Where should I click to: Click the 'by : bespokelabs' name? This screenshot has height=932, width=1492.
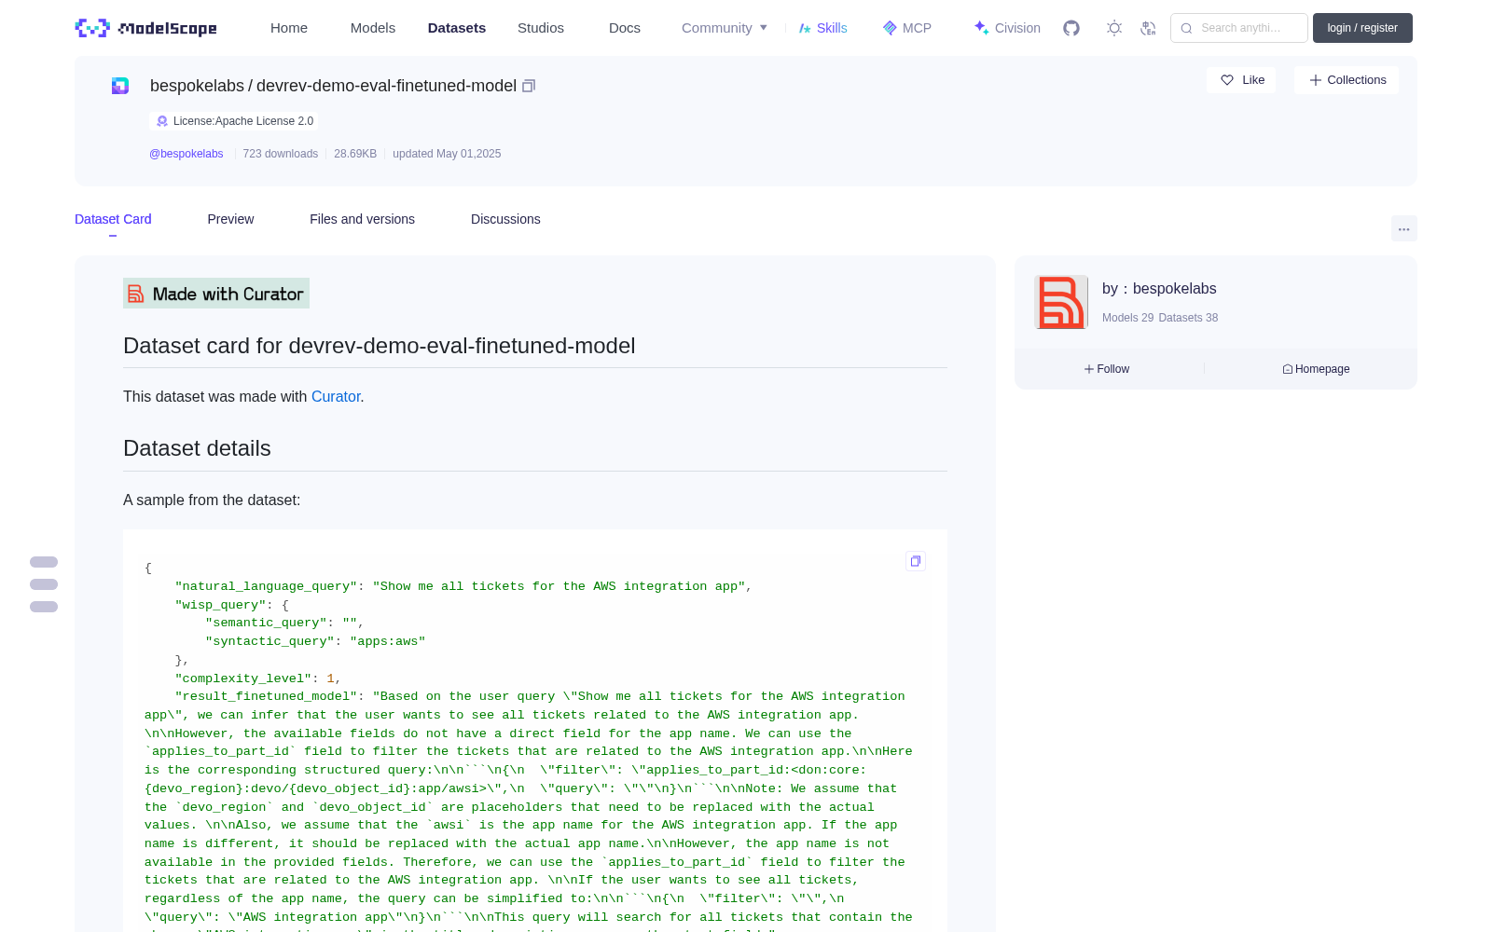click(1159, 289)
